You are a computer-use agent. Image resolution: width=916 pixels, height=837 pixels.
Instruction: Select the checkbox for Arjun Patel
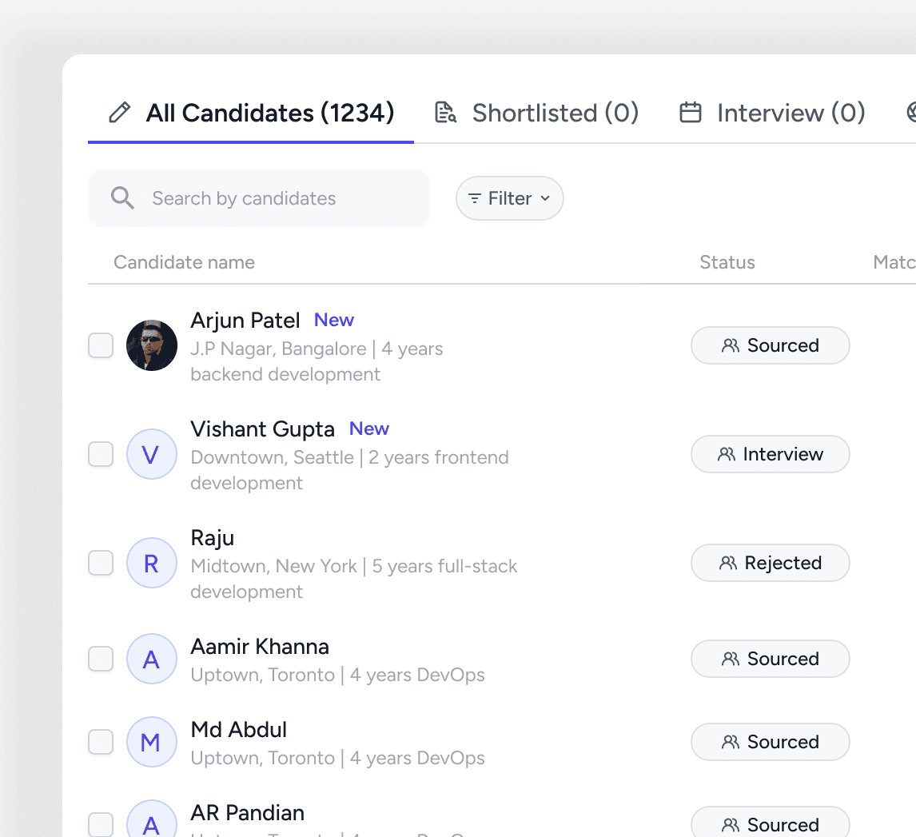click(x=101, y=346)
